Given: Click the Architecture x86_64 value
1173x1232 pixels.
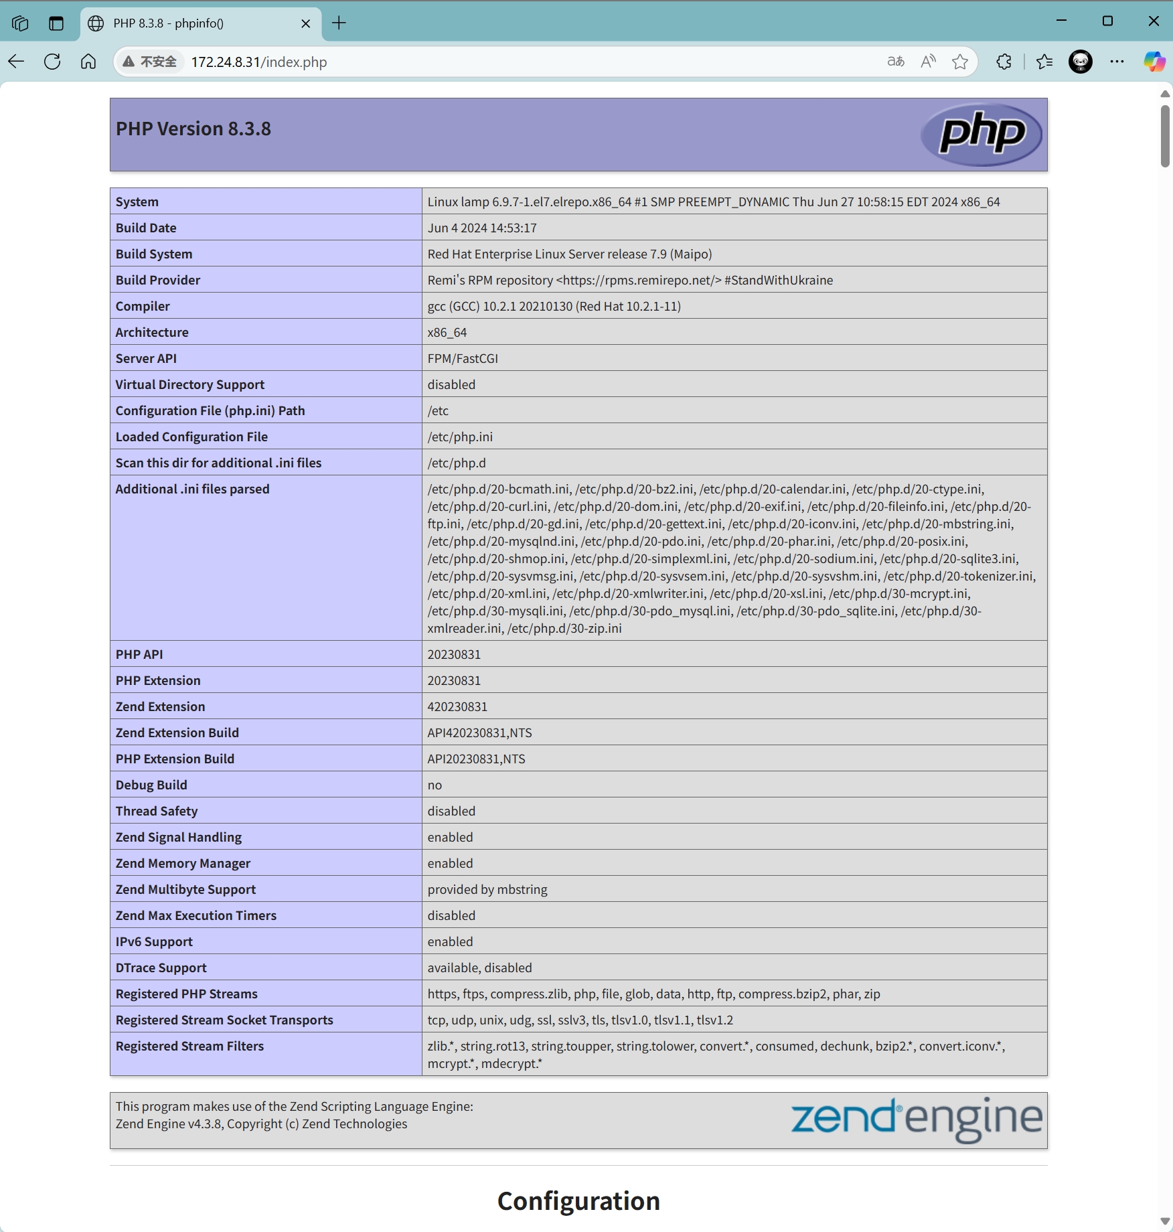Looking at the screenshot, I should point(447,332).
